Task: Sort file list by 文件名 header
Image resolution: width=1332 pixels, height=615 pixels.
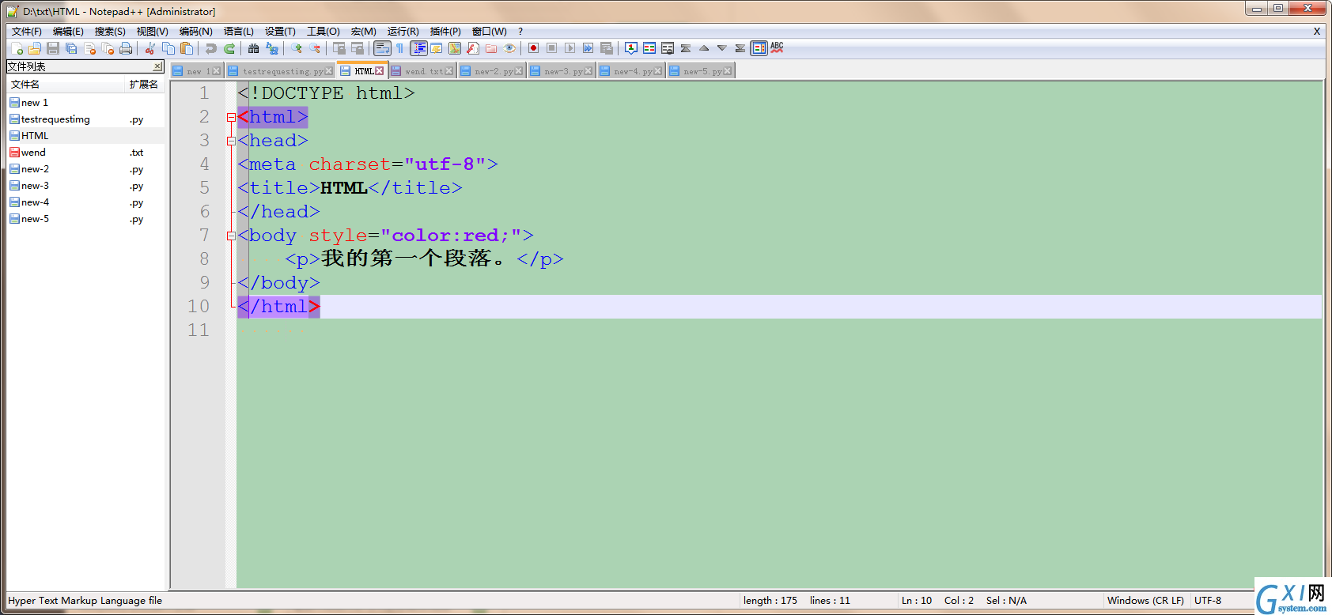Action: (66, 85)
